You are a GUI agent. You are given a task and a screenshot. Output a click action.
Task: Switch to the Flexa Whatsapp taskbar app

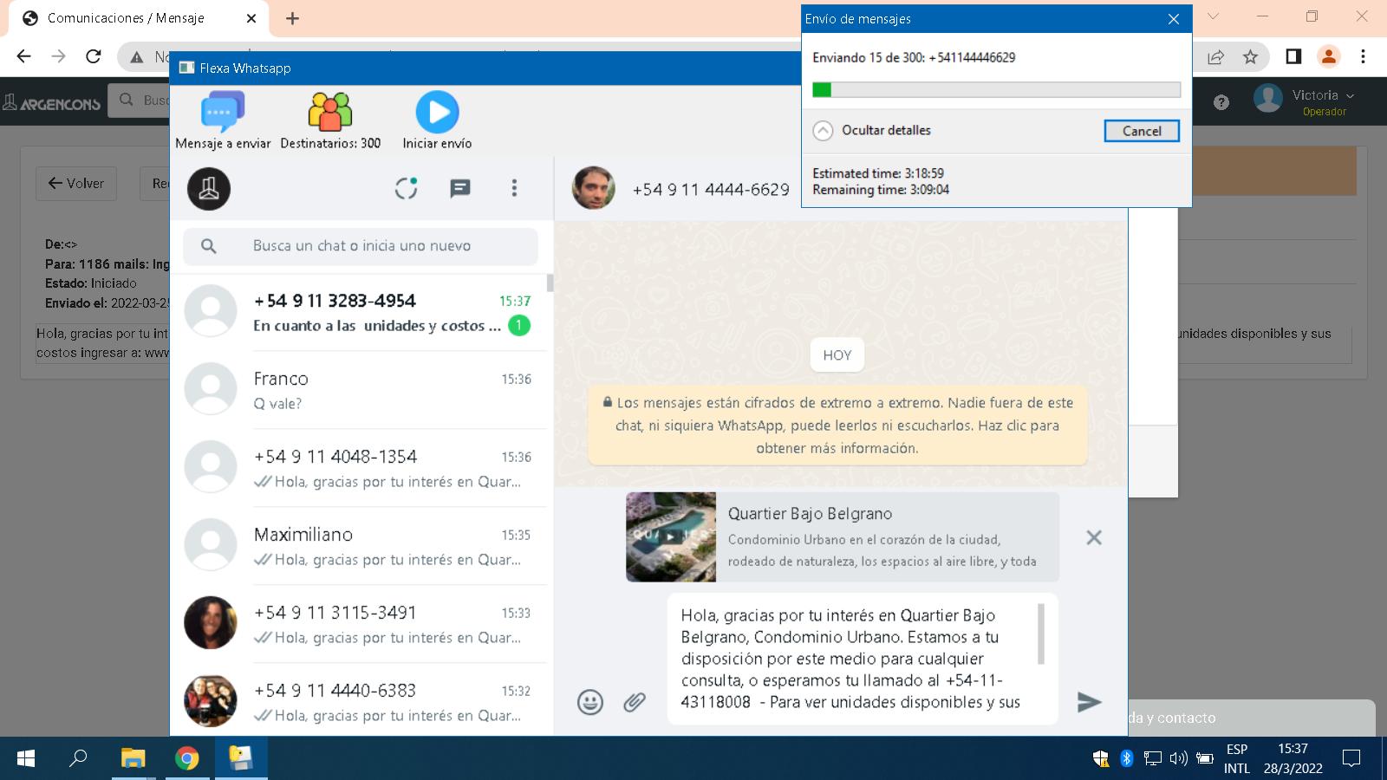pos(241,758)
